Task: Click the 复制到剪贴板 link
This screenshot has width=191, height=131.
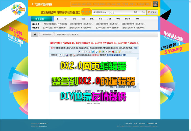Action: pyautogui.click(x=121, y=87)
